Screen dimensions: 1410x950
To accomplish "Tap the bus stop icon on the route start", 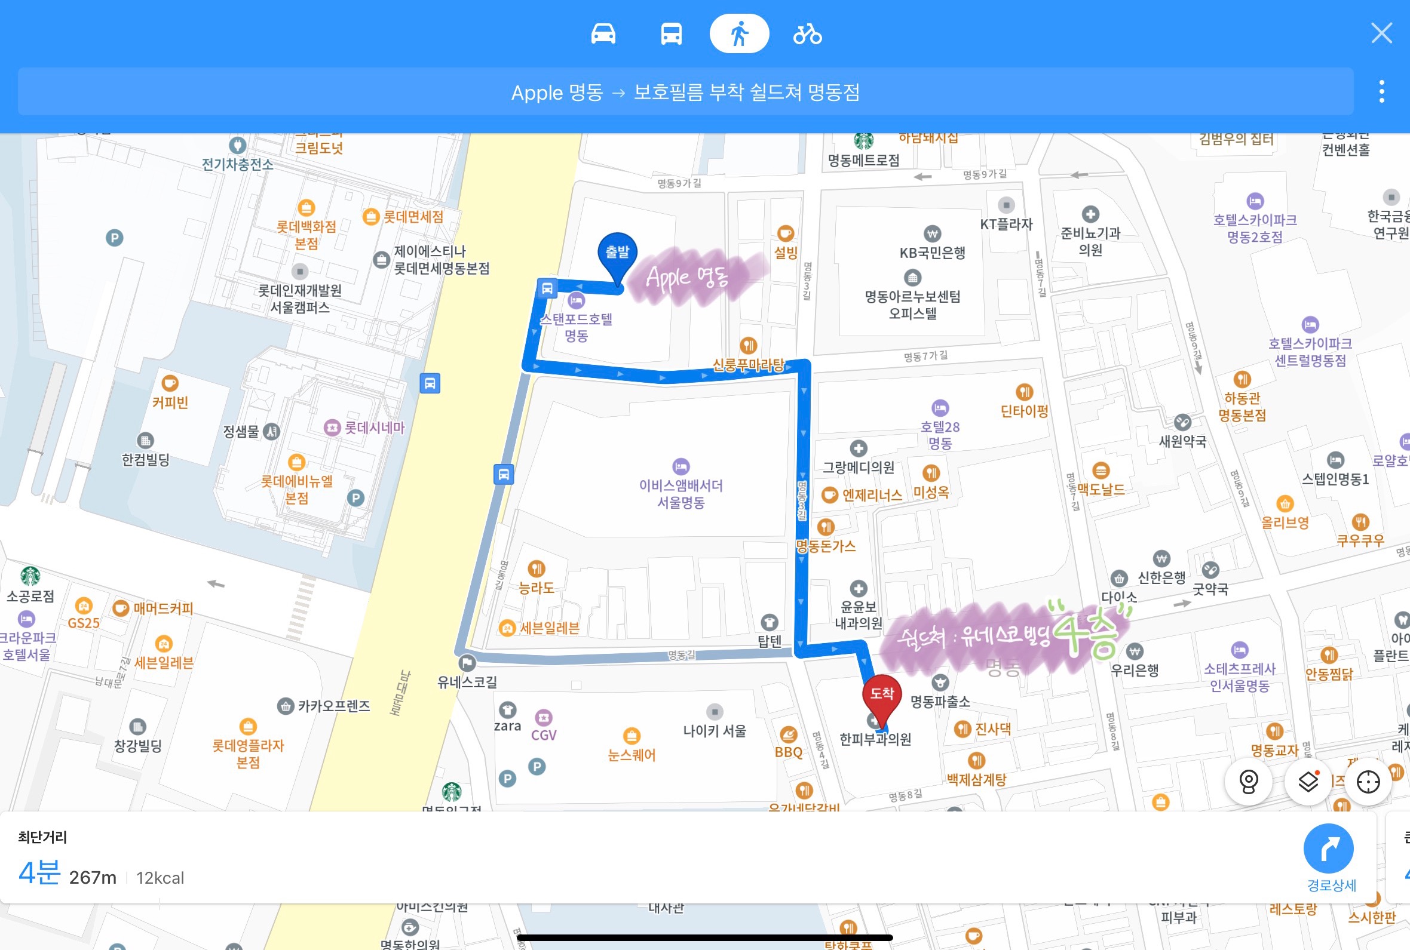I will (547, 288).
